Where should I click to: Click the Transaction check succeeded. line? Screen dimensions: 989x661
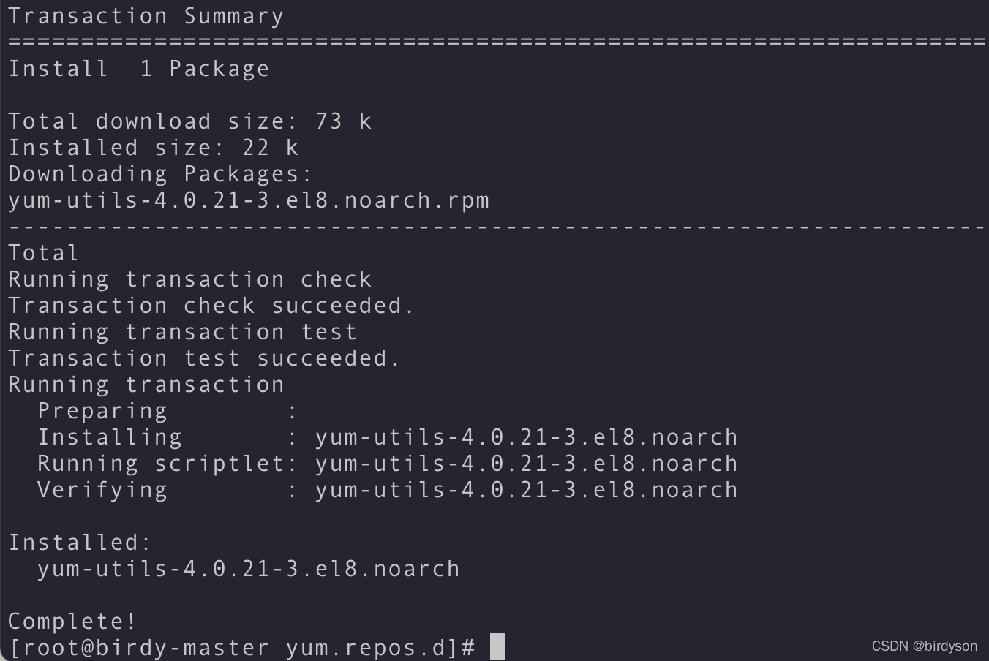(x=211, y=306)
